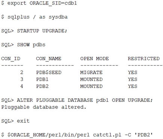Viewport: 163px width, 139px height.
Task: Select the PDB$SEED container name
Action: [49, 72]
